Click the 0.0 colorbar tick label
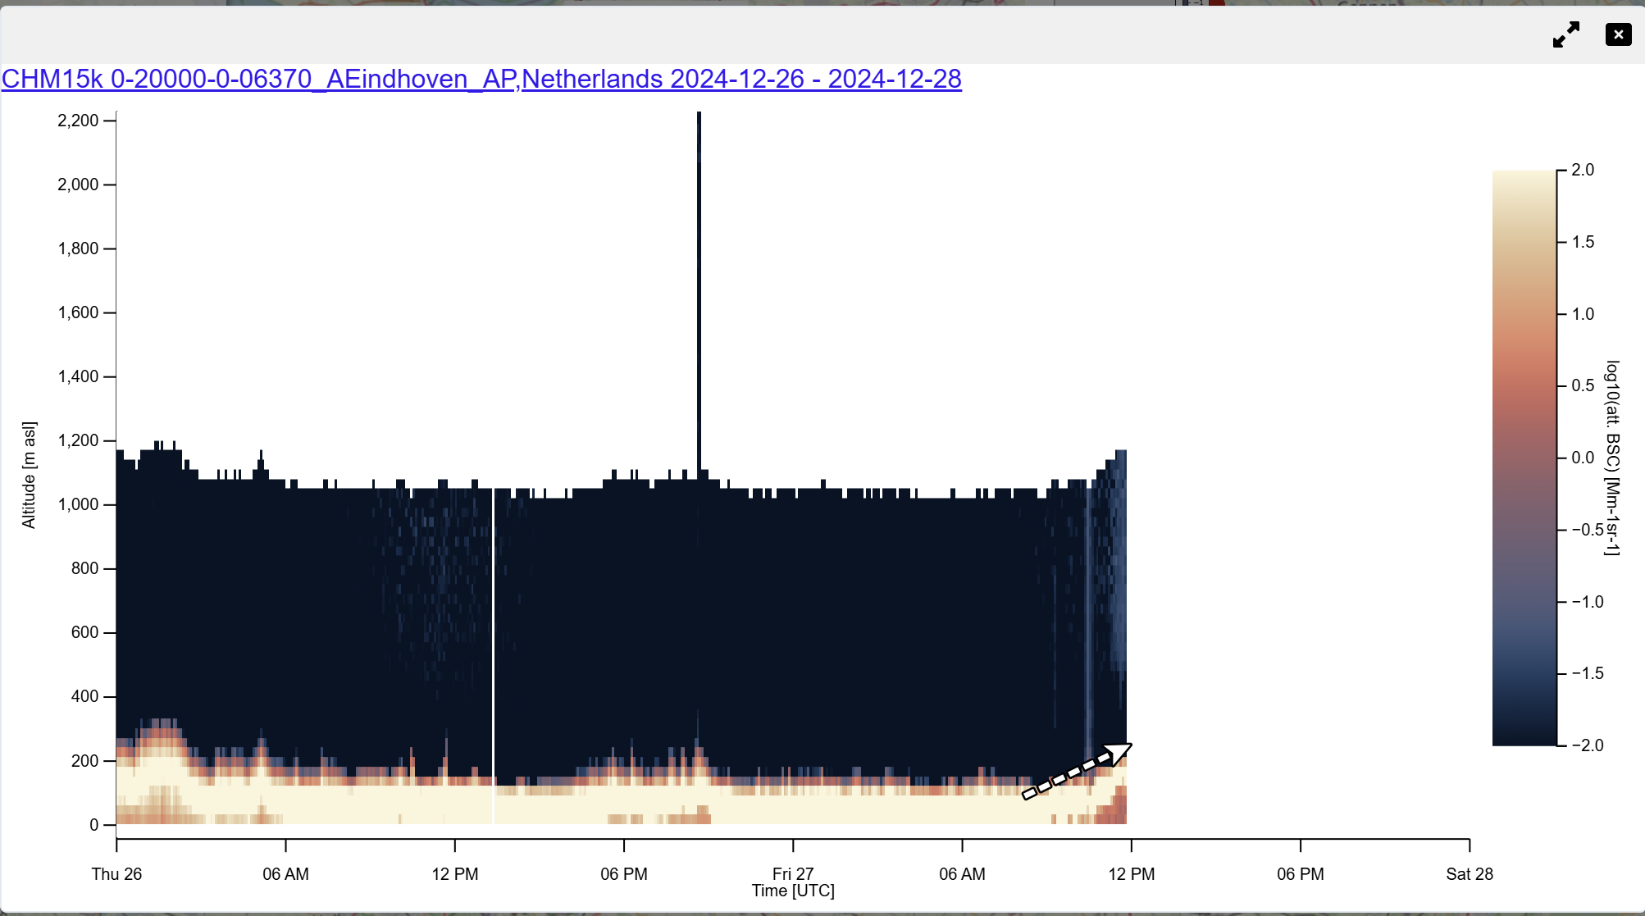The image size is (1645, 916). click(1583, 458)
